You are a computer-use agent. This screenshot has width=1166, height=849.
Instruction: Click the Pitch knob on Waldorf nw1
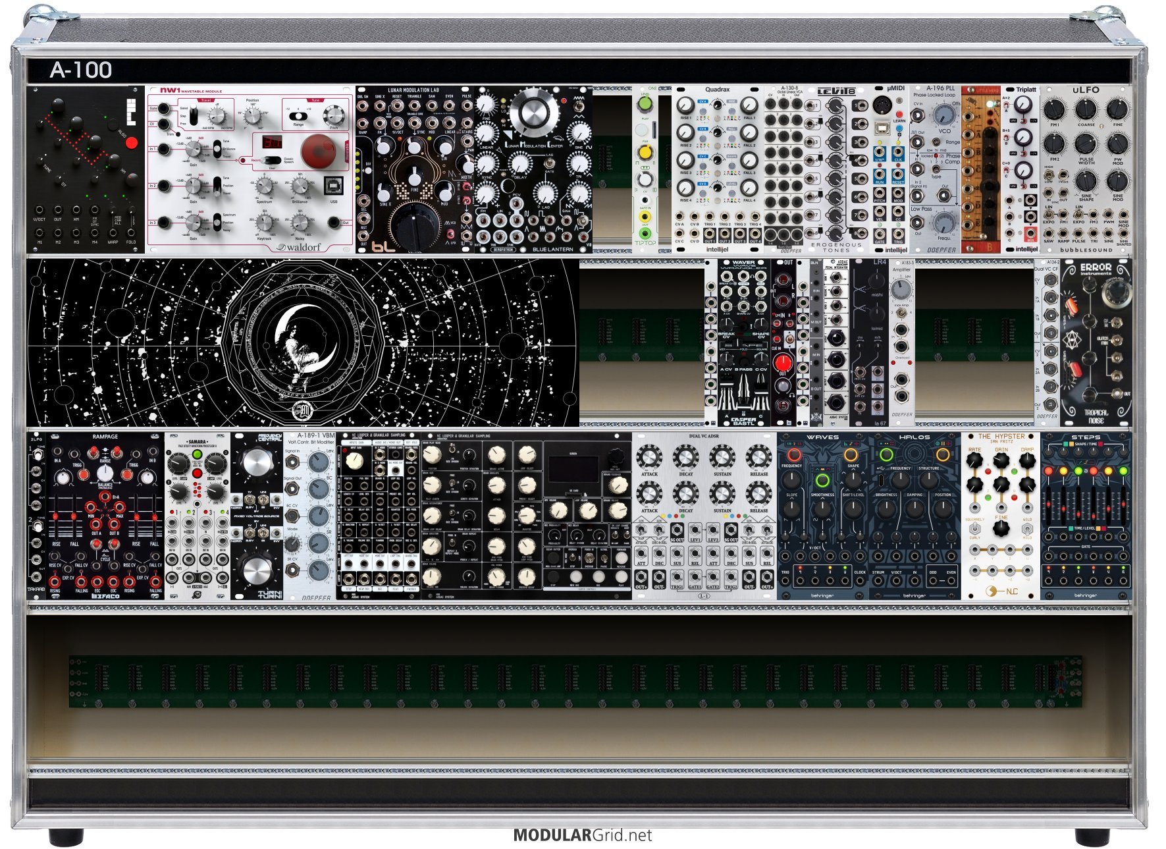334,115
